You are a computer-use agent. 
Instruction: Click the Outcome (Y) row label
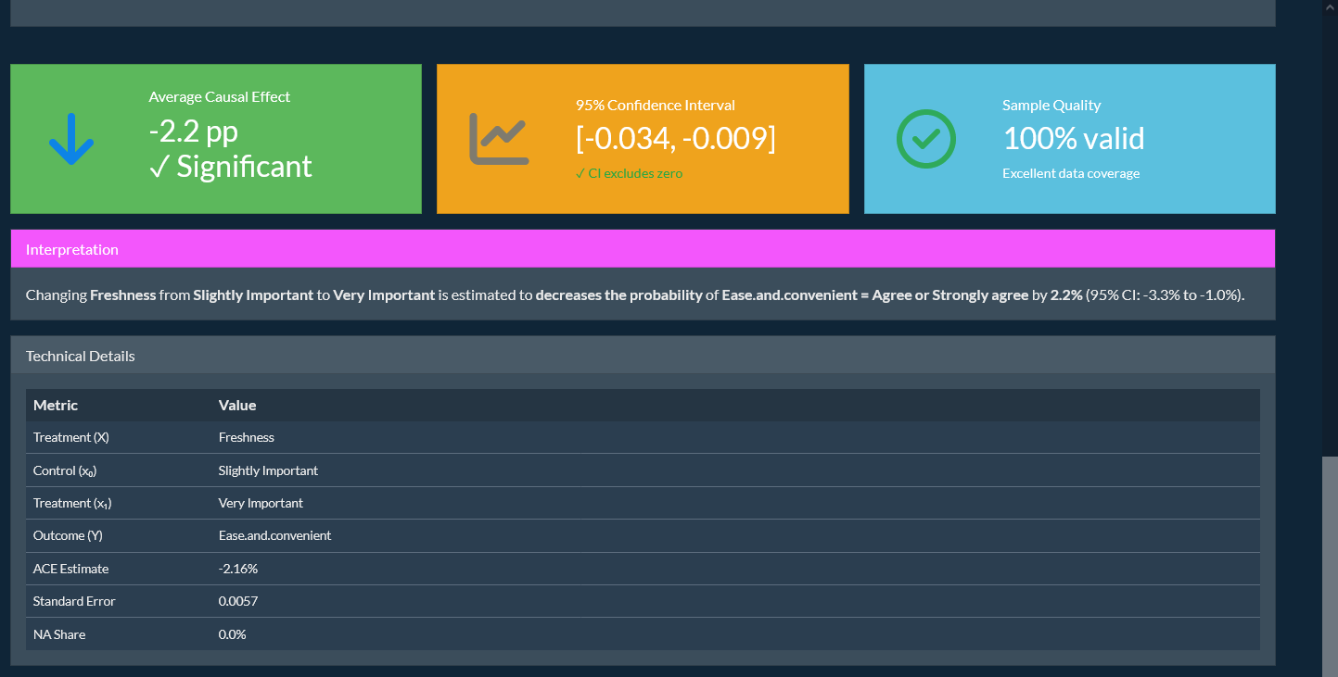(x=68, y=535)
